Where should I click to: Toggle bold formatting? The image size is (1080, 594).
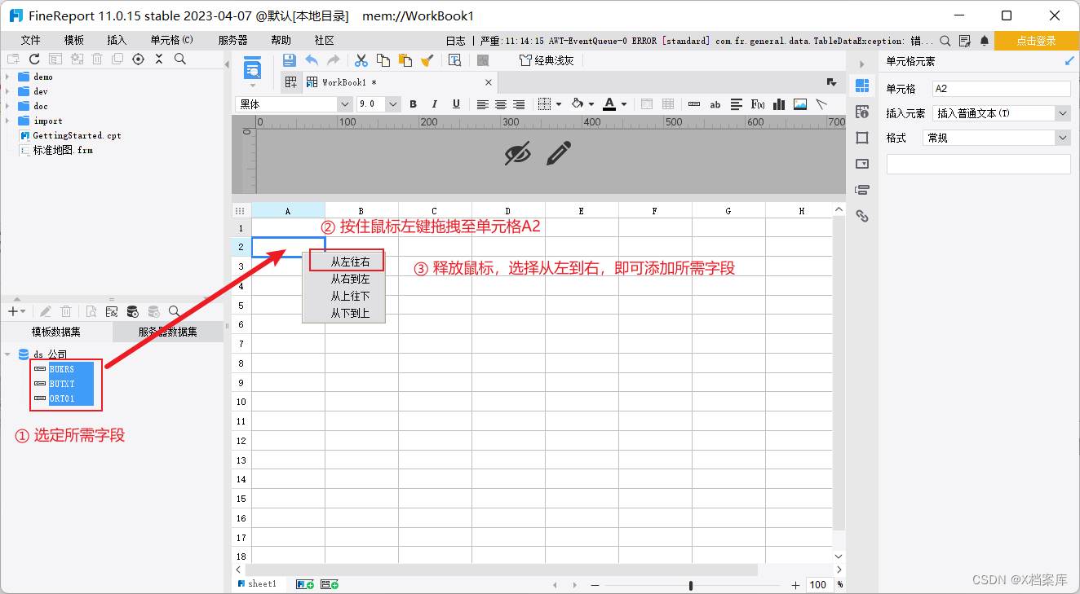pos(413,104)
